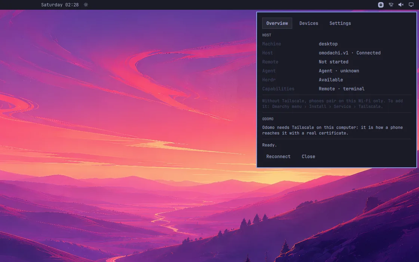Click the Reconnect button

pyautogui.click(x=278, y=157)
